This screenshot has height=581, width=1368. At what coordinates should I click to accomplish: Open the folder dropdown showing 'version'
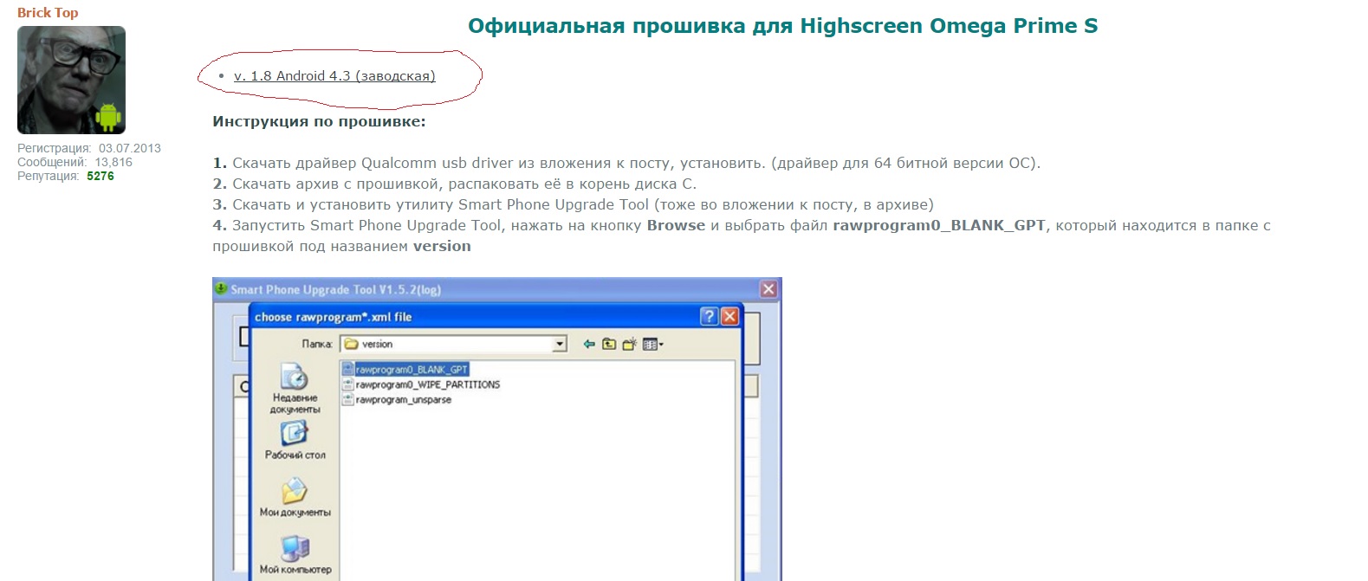(x=560, y=345)
